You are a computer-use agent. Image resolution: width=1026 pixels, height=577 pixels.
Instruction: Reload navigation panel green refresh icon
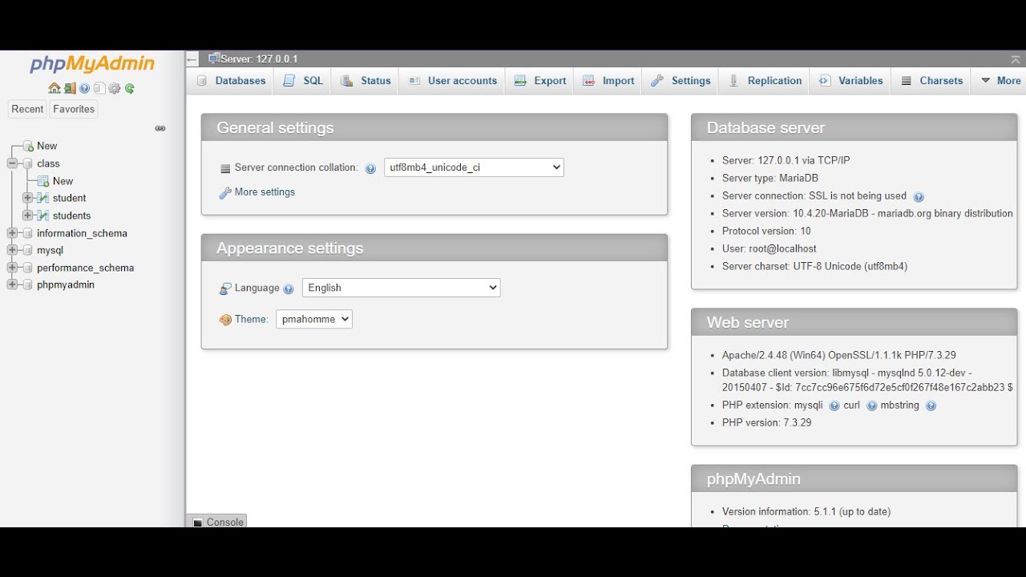point(130,88)
